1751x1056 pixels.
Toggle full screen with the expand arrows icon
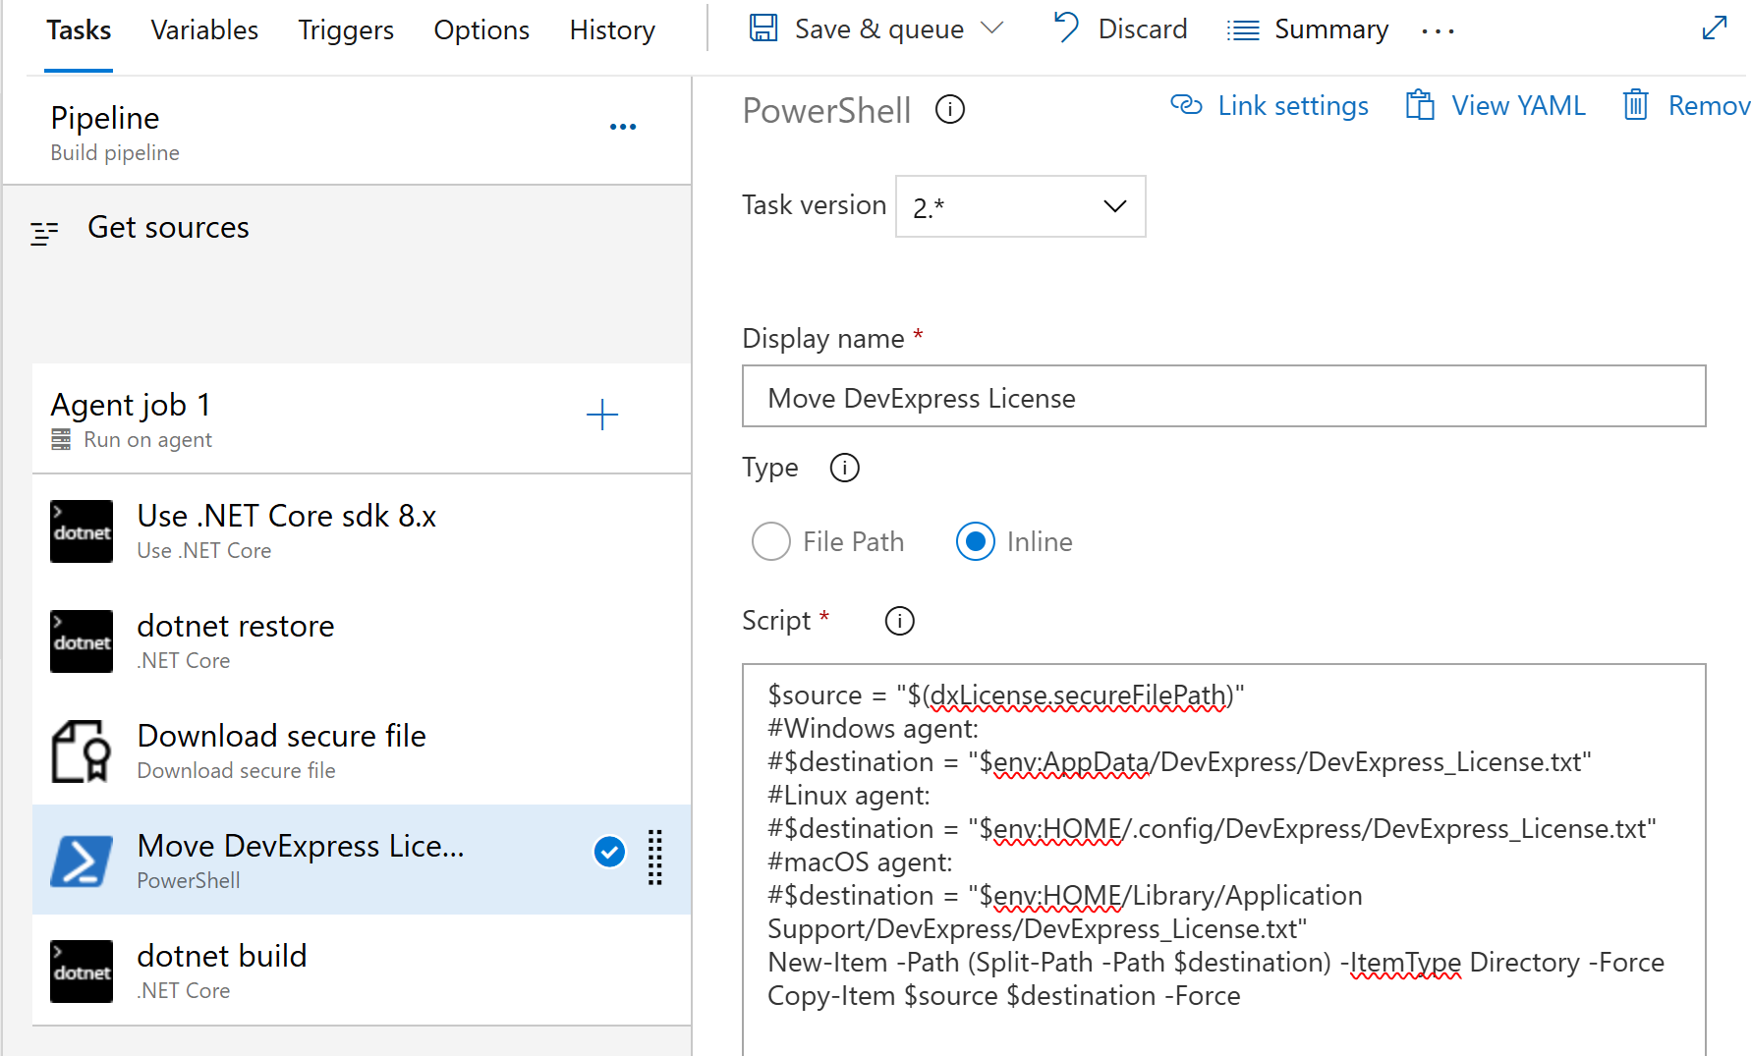(x=1715, y=28)
